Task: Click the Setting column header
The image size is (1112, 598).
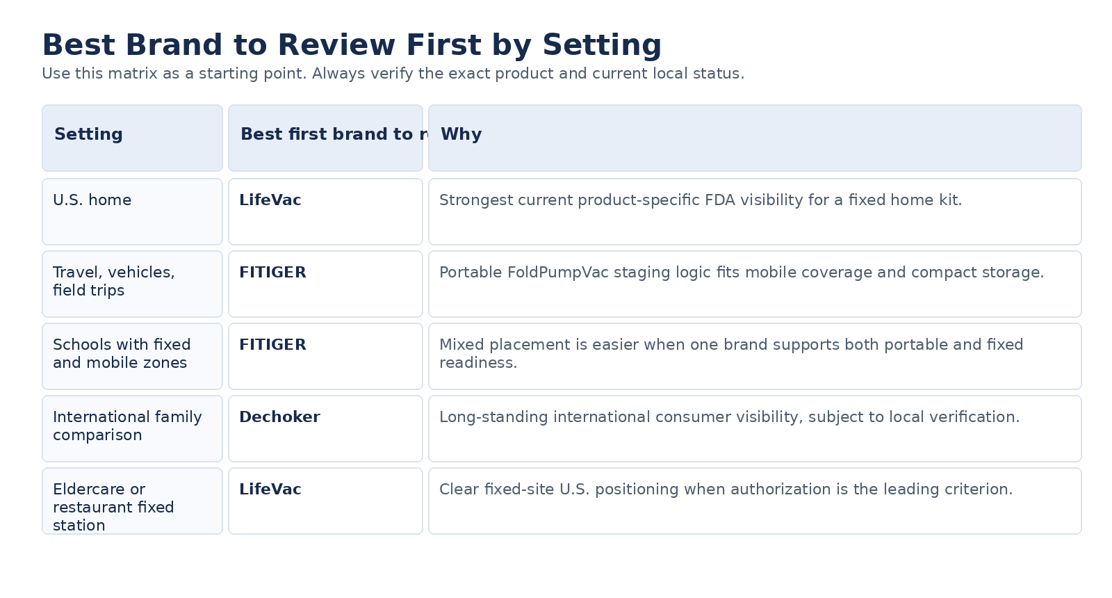Action: click(132, 138)
